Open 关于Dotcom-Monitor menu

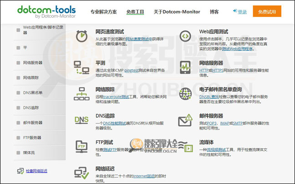click(x=177, y=12)
